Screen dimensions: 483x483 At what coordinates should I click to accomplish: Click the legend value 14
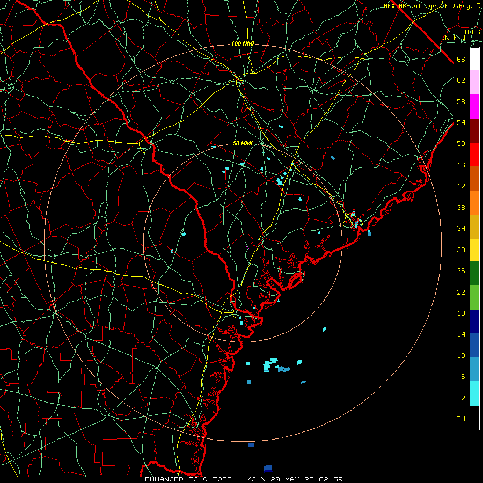[461, 334]
